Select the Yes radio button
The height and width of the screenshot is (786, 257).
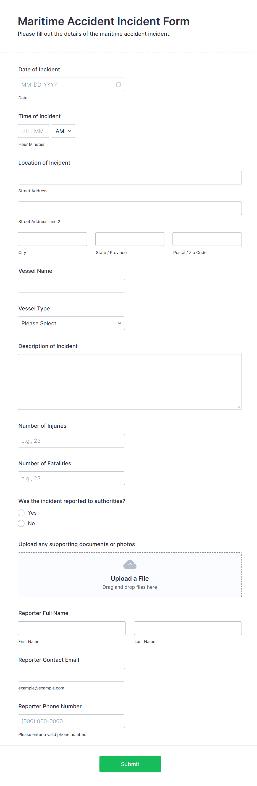pos(21,513)
